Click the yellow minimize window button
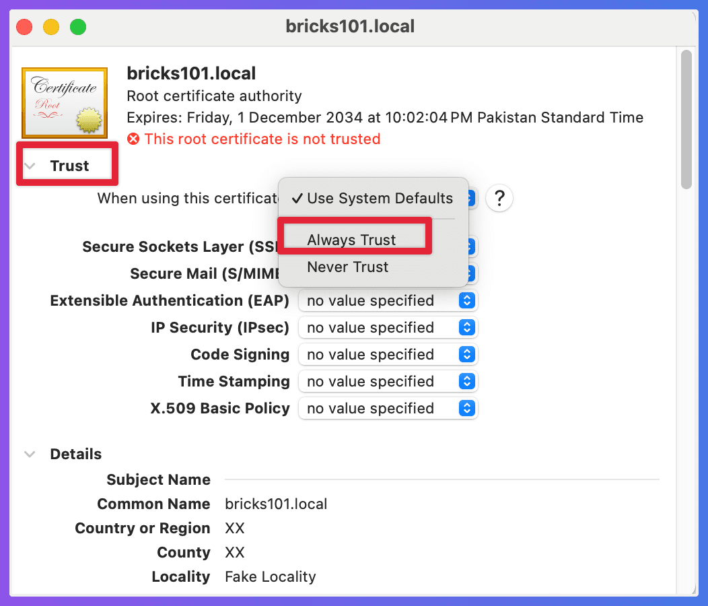 (51, 27)
